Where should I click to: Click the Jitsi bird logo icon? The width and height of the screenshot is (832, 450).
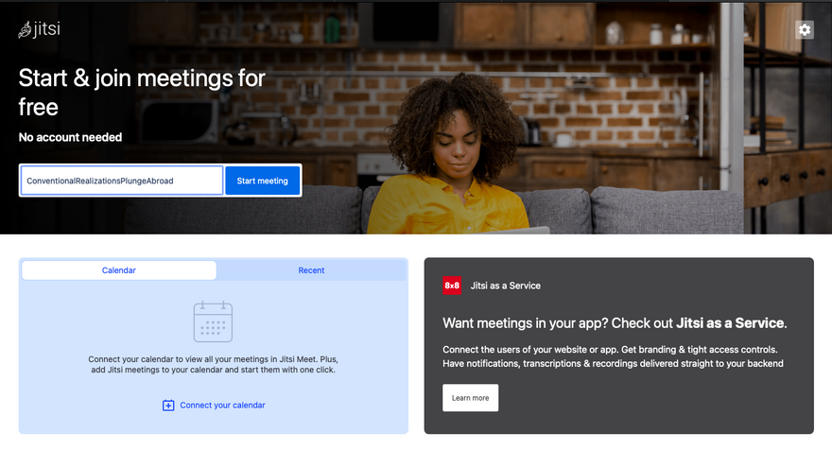[26, 30]
